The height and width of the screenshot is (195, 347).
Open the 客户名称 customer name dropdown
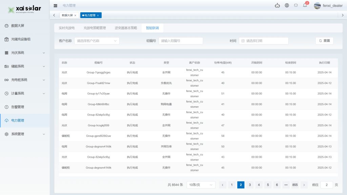(97, 41)
